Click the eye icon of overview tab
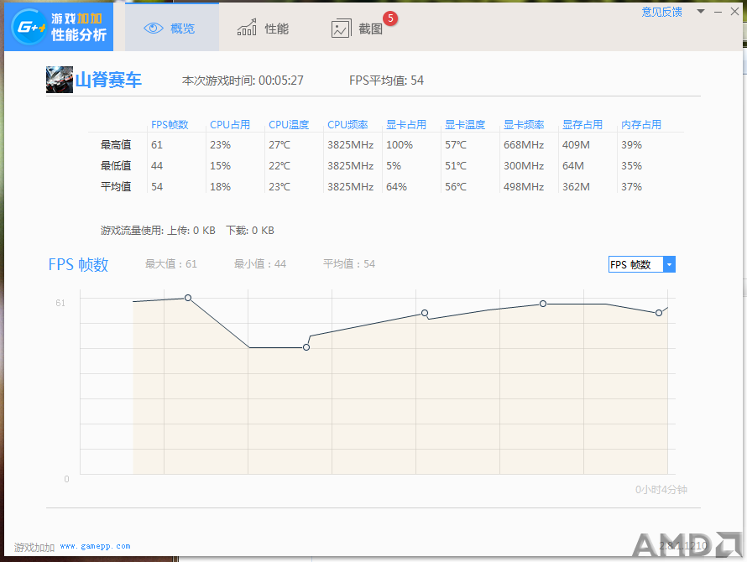 pyautogui.click(x=154, y=29)
